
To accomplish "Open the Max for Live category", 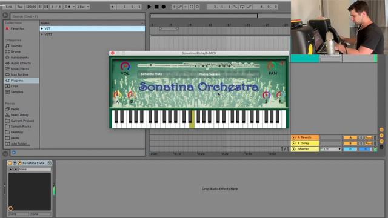I will 19,74.
